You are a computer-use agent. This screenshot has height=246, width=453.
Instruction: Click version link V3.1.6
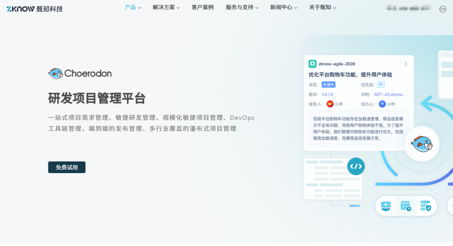(x=327, y=95)
